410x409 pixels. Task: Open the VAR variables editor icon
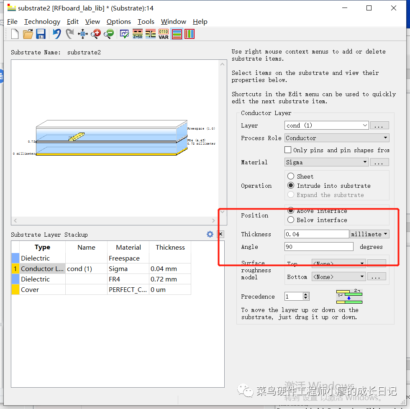coord(164,34)
